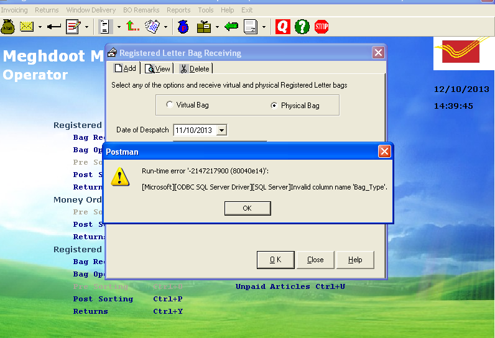Click the black left-arrow toolbar icon
Image resolution: width=495 pixels, height=338 pixels.
coord(54,27)
